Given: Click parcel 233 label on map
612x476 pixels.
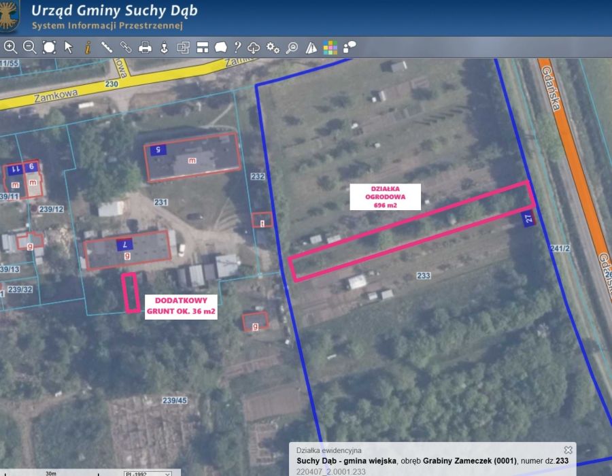Looking at the screenshot, I should tap(423, 275).
